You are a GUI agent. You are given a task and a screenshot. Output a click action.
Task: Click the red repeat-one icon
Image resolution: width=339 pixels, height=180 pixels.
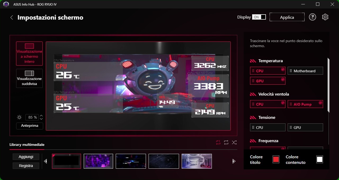[x=218, y=142]
